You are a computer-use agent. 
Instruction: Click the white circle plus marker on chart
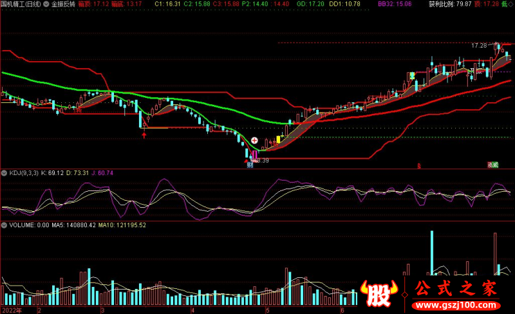tap(254, 140)
